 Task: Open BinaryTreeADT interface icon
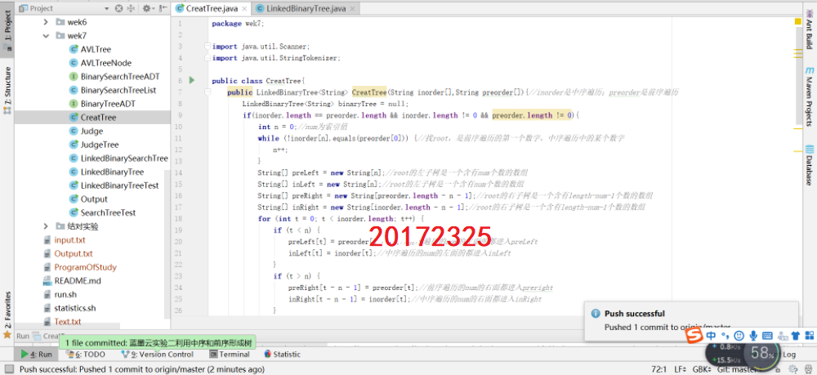click(x=74, y=104)
